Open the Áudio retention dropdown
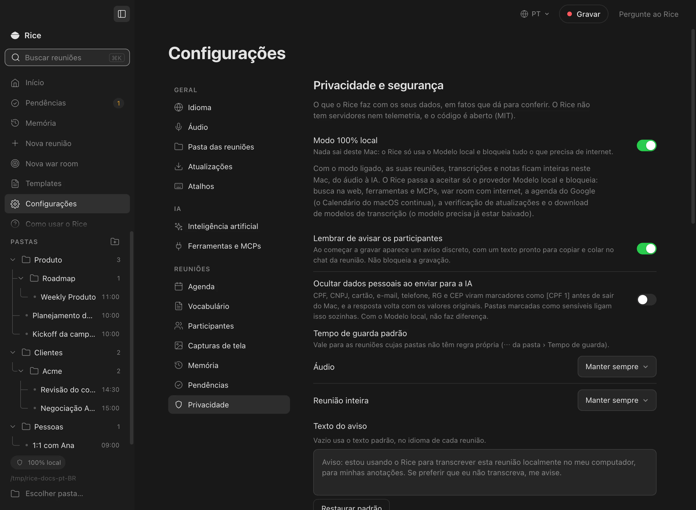Screen dimensions: 696x510 click(x=617, y=367)
